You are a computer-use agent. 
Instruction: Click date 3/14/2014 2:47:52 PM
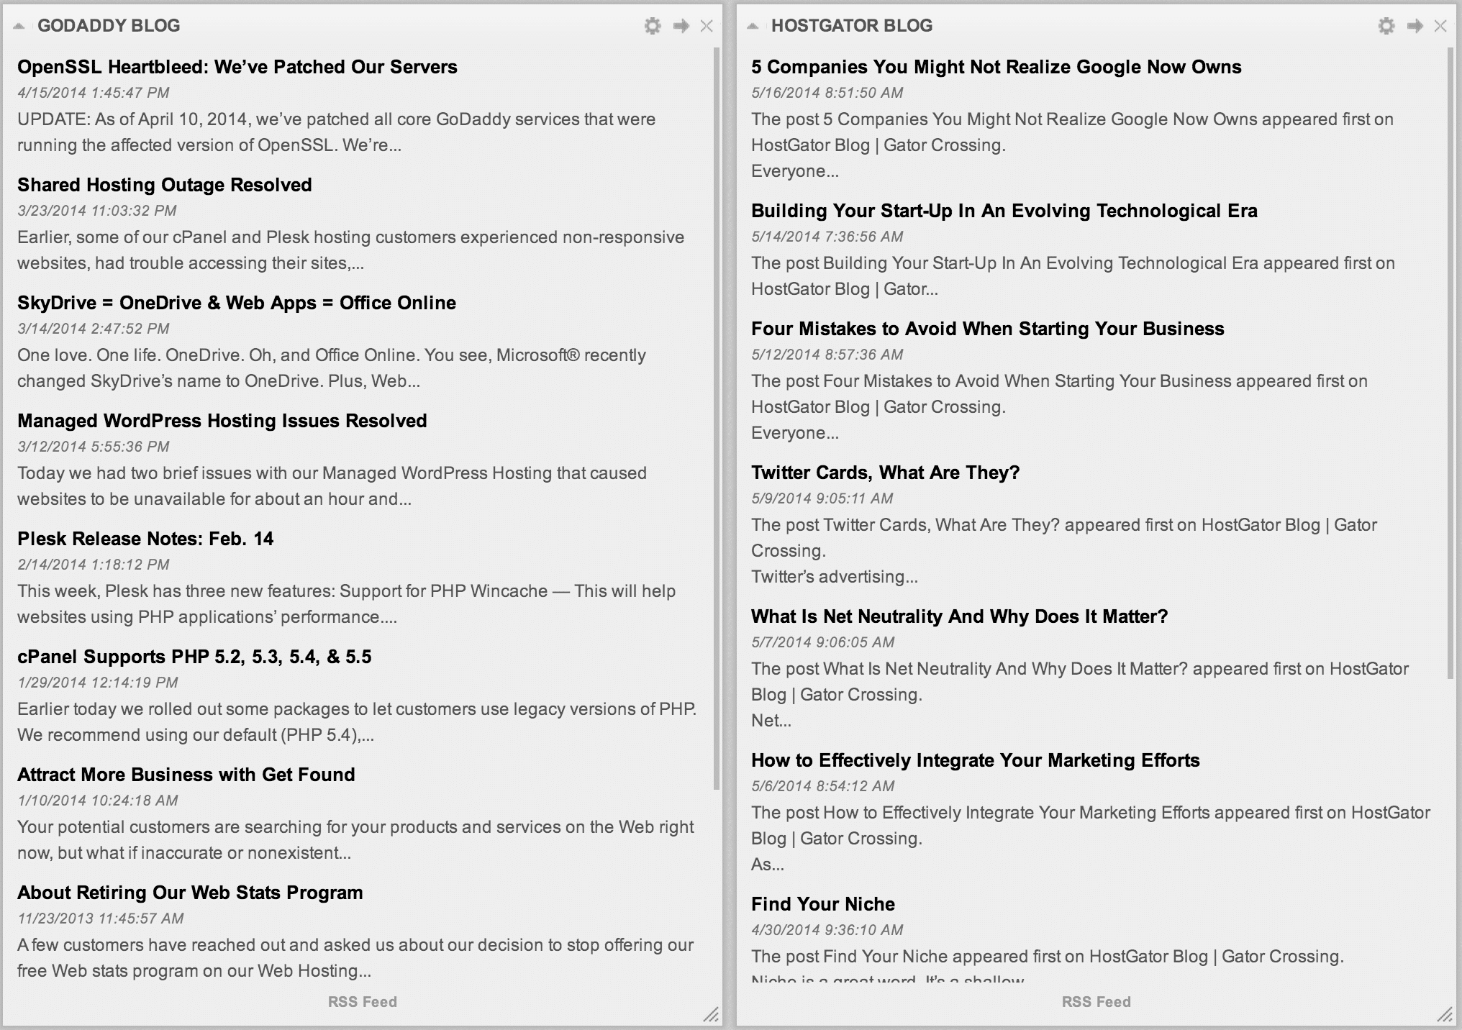tap(94, 329)
